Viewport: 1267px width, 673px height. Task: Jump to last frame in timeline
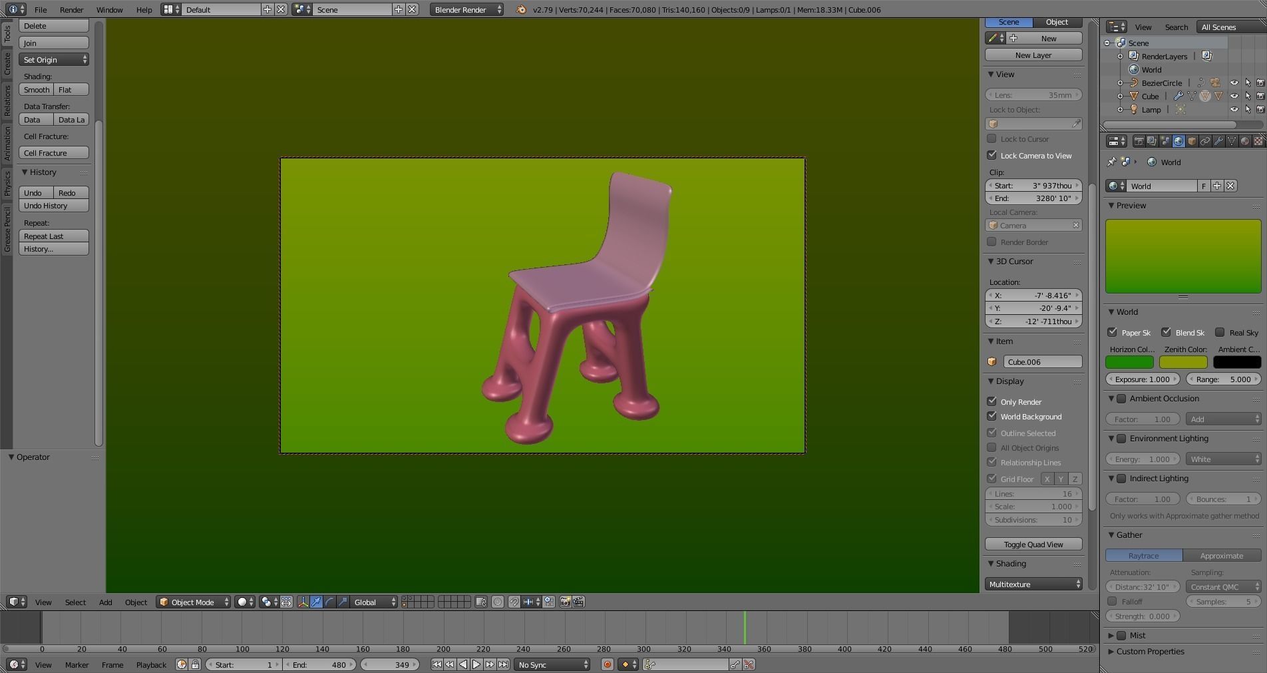point(504,664)
